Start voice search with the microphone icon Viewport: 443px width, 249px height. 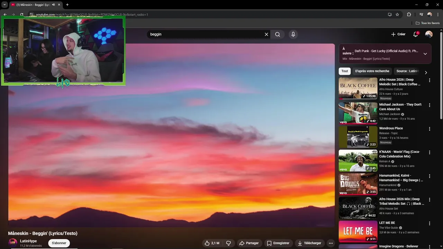click(x=293, y=34)
